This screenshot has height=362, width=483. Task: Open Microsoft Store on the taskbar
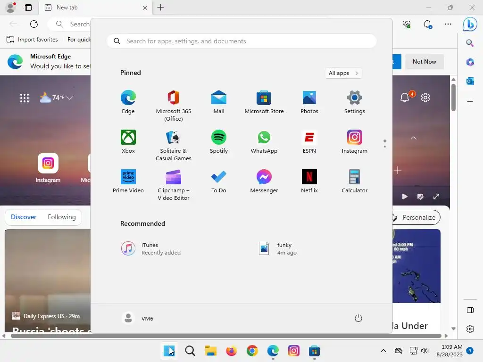click(x=314, y=351)
